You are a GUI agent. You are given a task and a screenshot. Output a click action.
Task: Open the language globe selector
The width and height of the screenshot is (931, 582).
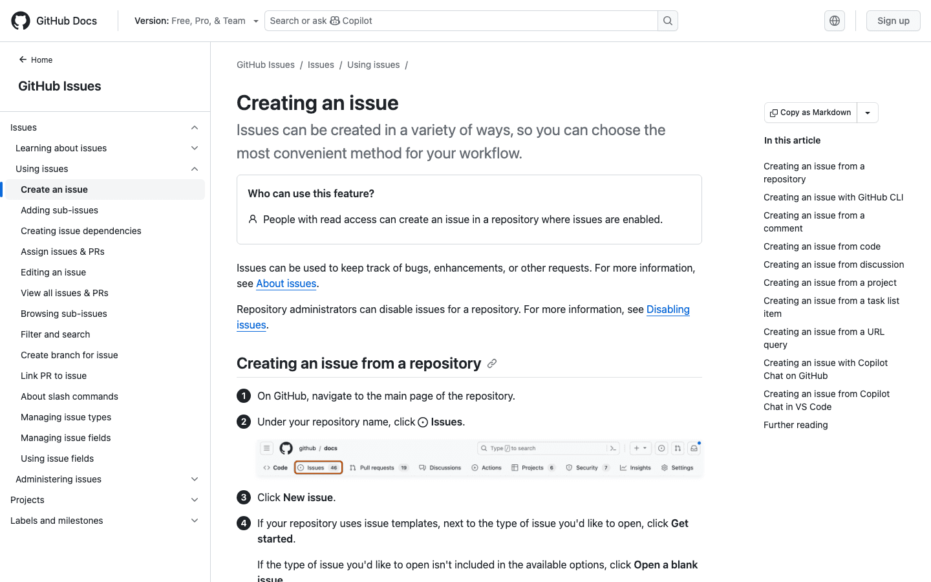[834, 20]
